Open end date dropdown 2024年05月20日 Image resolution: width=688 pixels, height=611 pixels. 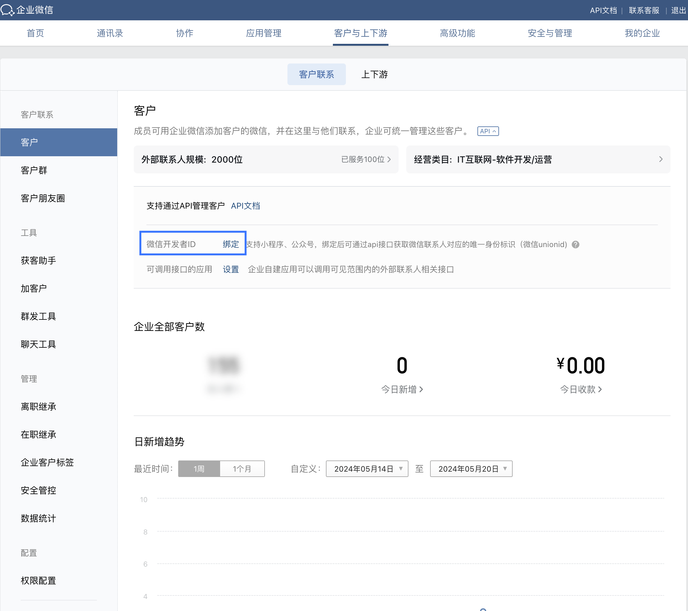(471, 469)
